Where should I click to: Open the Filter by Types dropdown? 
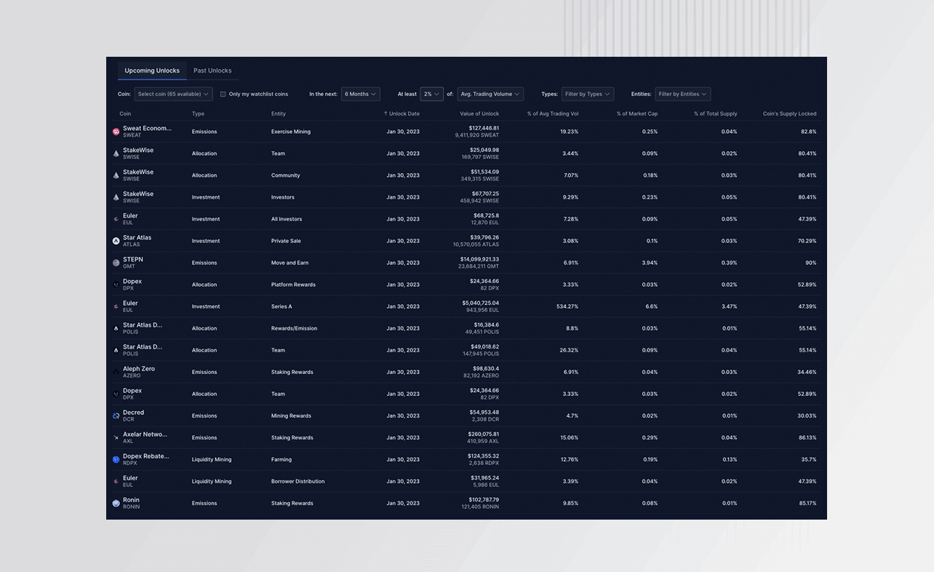tap(588, 94)
